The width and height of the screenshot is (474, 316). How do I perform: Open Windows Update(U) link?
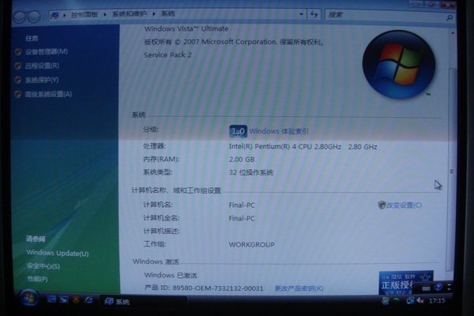(58, 253)
